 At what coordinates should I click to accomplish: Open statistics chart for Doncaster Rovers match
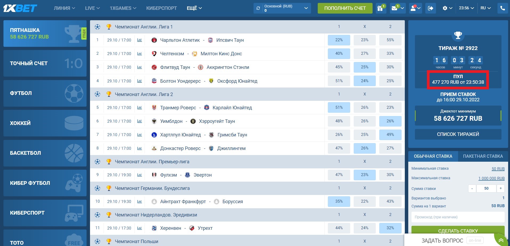pos(140,148)
